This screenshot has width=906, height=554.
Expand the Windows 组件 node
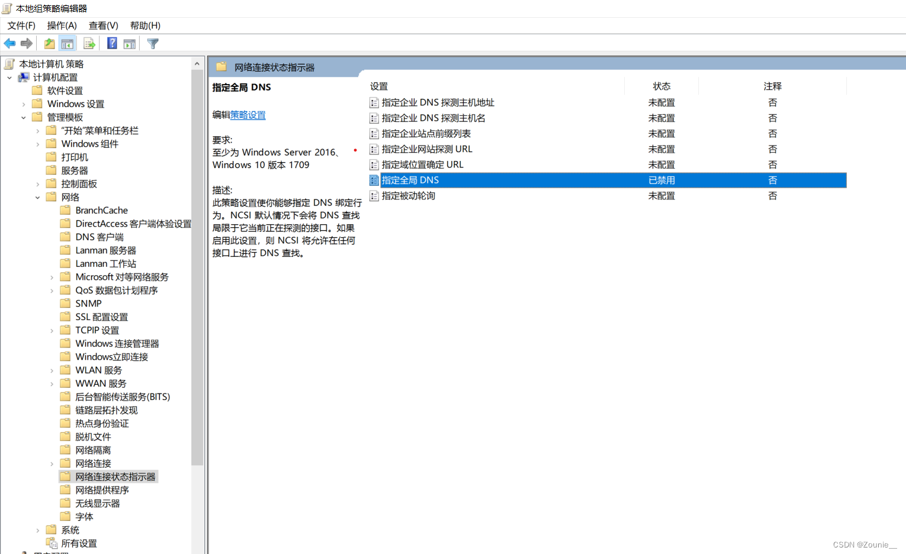(x=38, y=144)
